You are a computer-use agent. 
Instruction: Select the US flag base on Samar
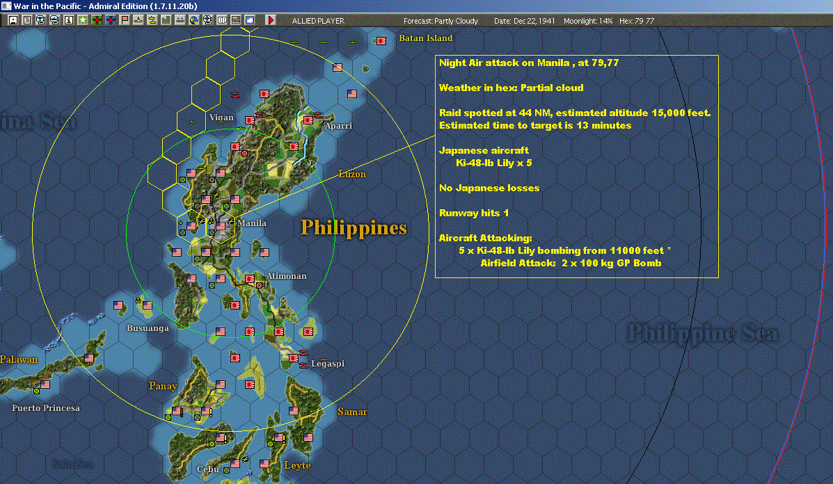pos(293,411)
